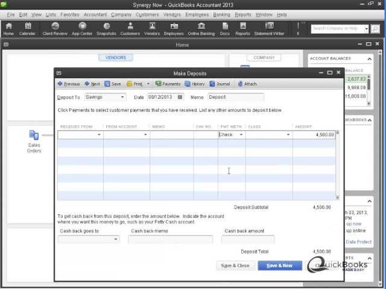Open the Lists menu

51,14
